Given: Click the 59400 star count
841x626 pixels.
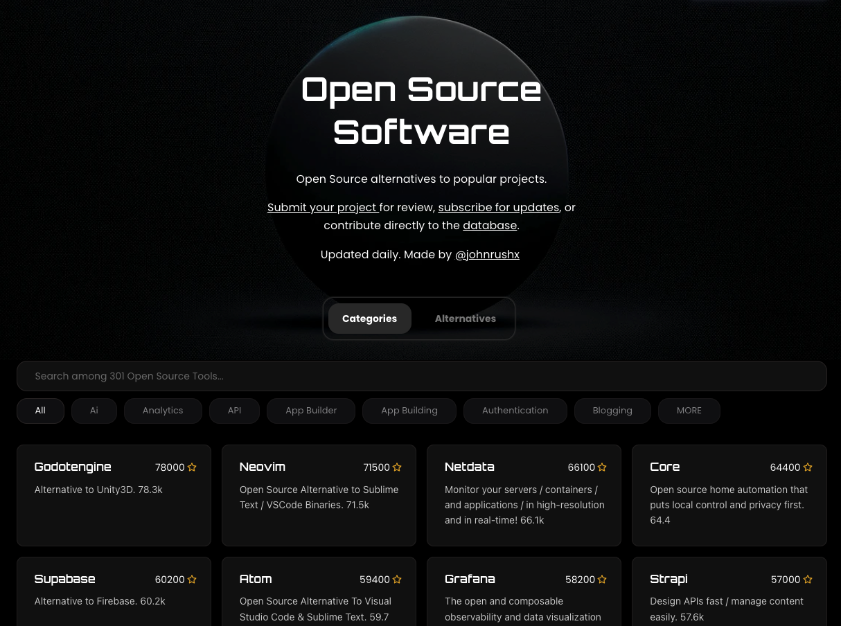Looking at the screenshot, I should click(x=375, y=580).
